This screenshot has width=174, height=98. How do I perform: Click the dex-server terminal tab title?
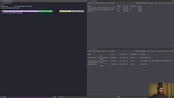pyautogui.click(x=8, y=1)
